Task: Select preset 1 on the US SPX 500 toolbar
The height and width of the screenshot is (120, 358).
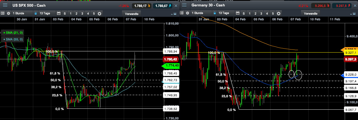Action: pyautogui.click(x=70, y=13)
